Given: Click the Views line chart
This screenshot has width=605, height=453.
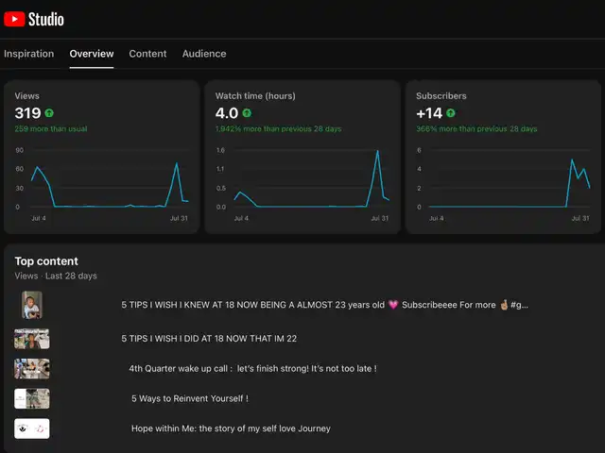Looking at the screenshot, I should [x=102, y=184].
